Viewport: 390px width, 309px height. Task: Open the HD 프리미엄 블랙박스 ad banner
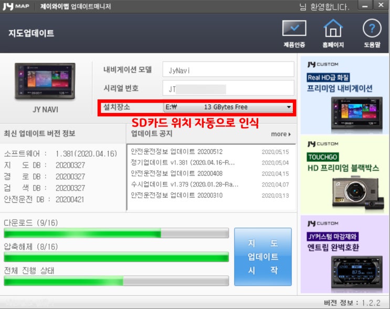(344, 174)
